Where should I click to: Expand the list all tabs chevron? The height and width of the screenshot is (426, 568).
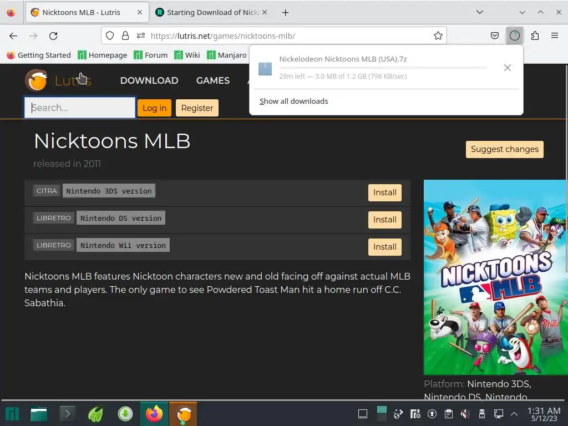pos(480,12)
